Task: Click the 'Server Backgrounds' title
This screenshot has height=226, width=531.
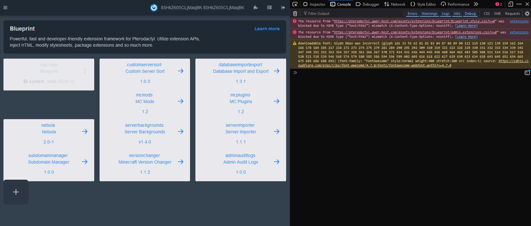Action: point(145,132)
